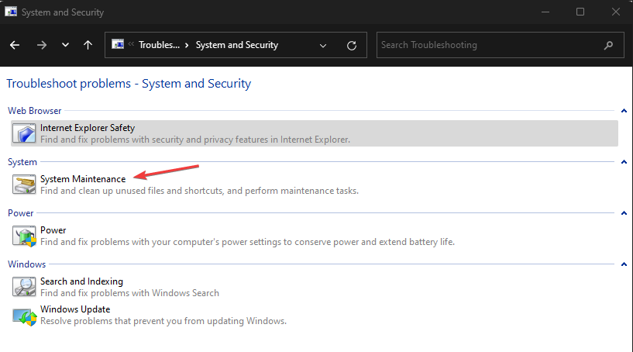
Task: Click the Windows Update icon
Action: pos(24,316)
